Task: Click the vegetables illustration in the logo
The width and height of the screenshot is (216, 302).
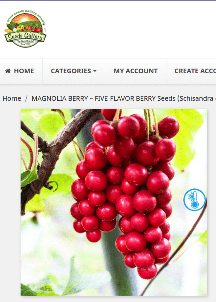Action: [24, 27]
